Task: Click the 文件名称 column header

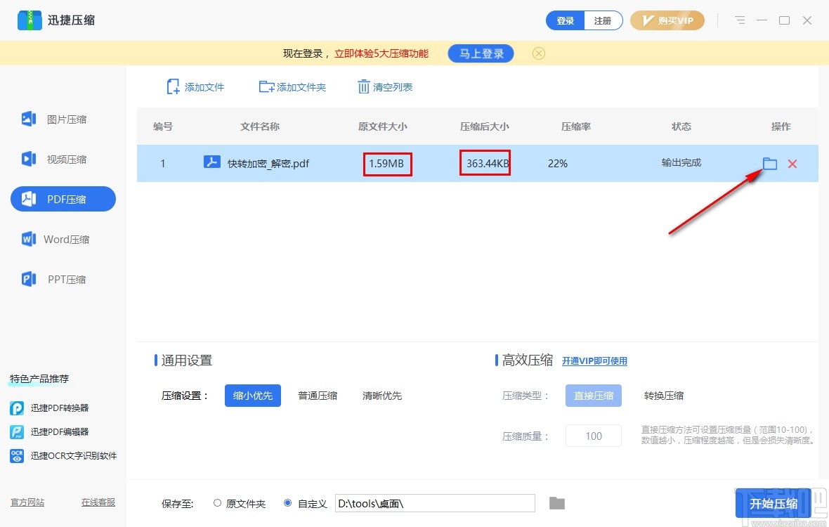Action: [260, 126]
